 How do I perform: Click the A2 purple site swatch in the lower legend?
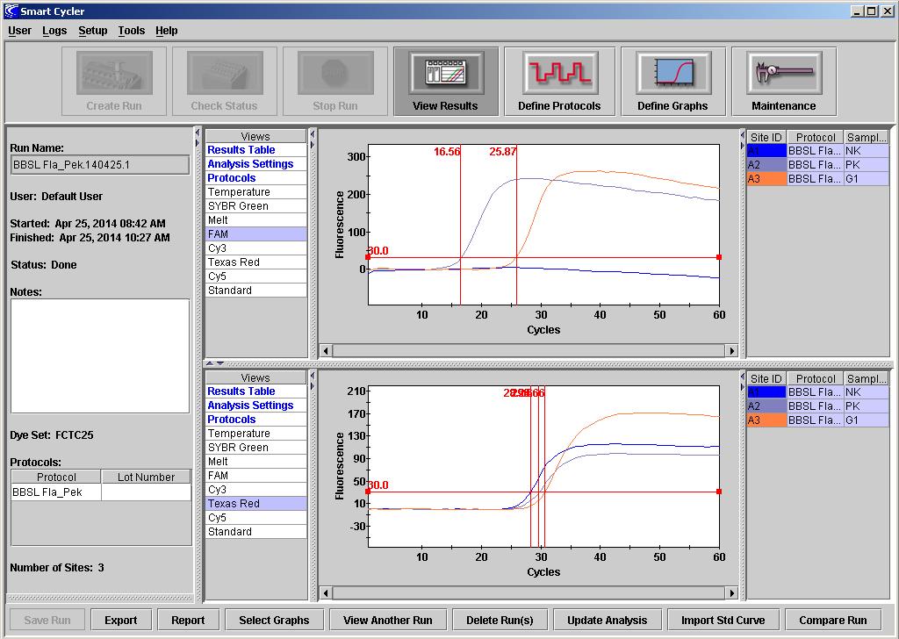point(766,406)
